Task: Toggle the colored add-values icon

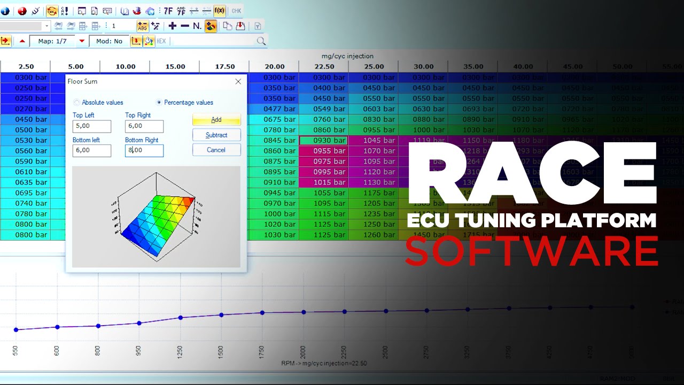Action: coord(211,26)
